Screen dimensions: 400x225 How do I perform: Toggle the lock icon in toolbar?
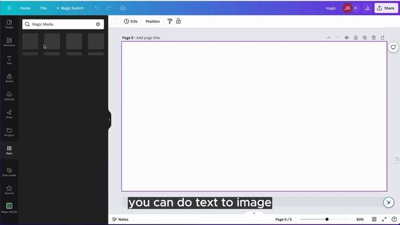pyautogui.click(x=178, y=21)
